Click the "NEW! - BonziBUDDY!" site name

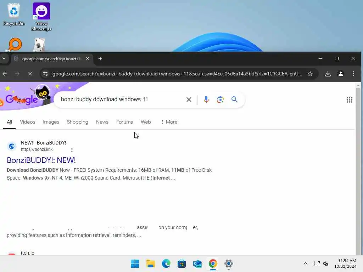(44, 143)
